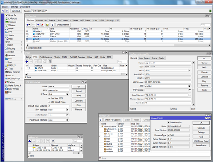This screenshot has width=213, height=162.
Task: Click Upgrade button in RouterBOARD window
Action: (x=201, y=128)
